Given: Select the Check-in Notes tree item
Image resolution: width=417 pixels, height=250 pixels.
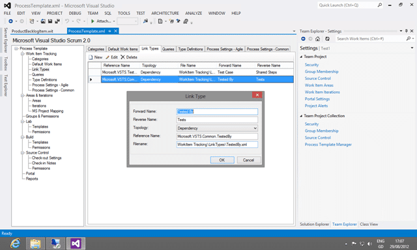Looking at the screenshot, I should 44,163.
